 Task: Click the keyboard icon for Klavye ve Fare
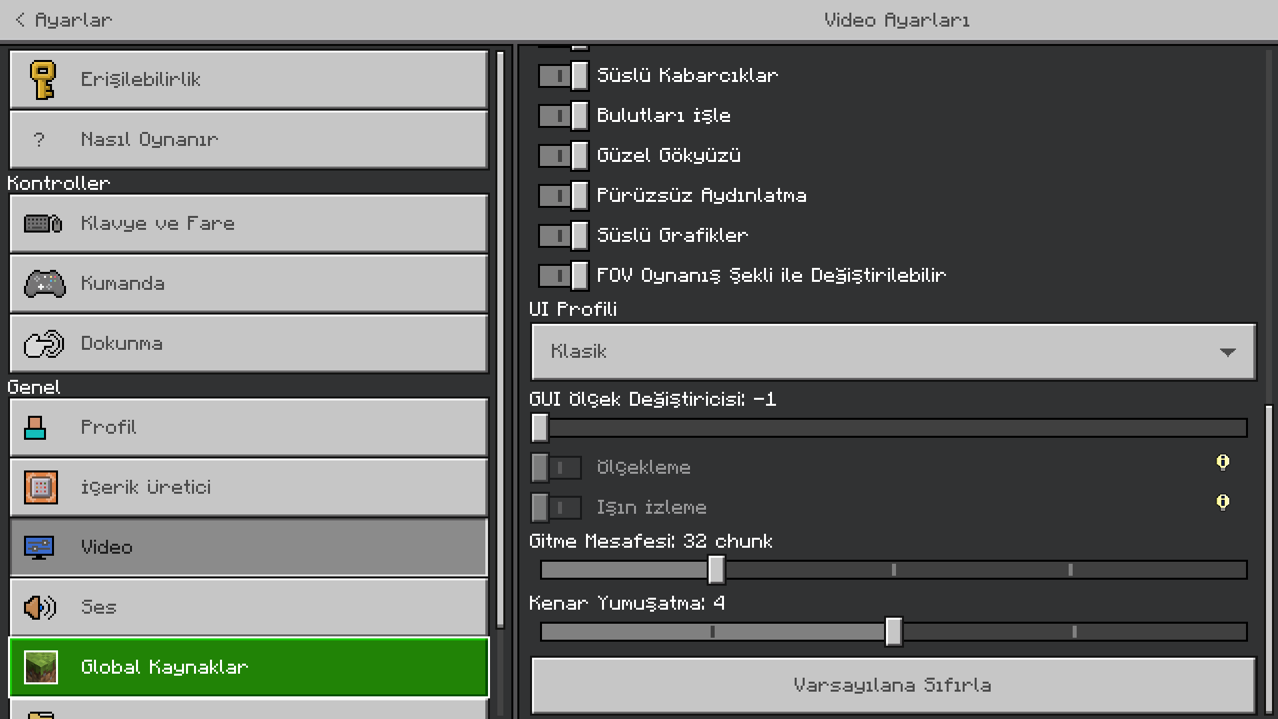click(x=43, y=223)
